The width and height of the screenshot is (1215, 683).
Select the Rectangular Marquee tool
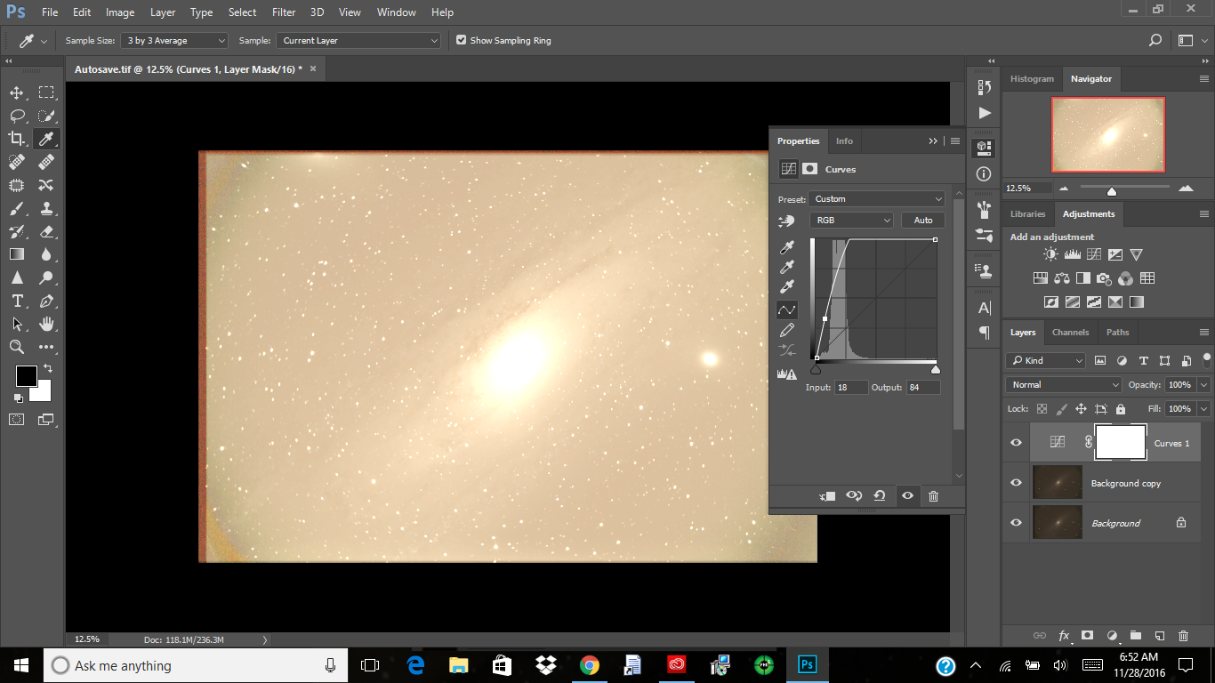tap(46, 92)
